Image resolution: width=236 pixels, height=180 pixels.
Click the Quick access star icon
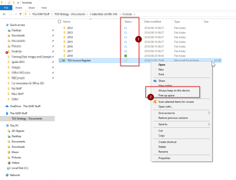coord(7,25)
